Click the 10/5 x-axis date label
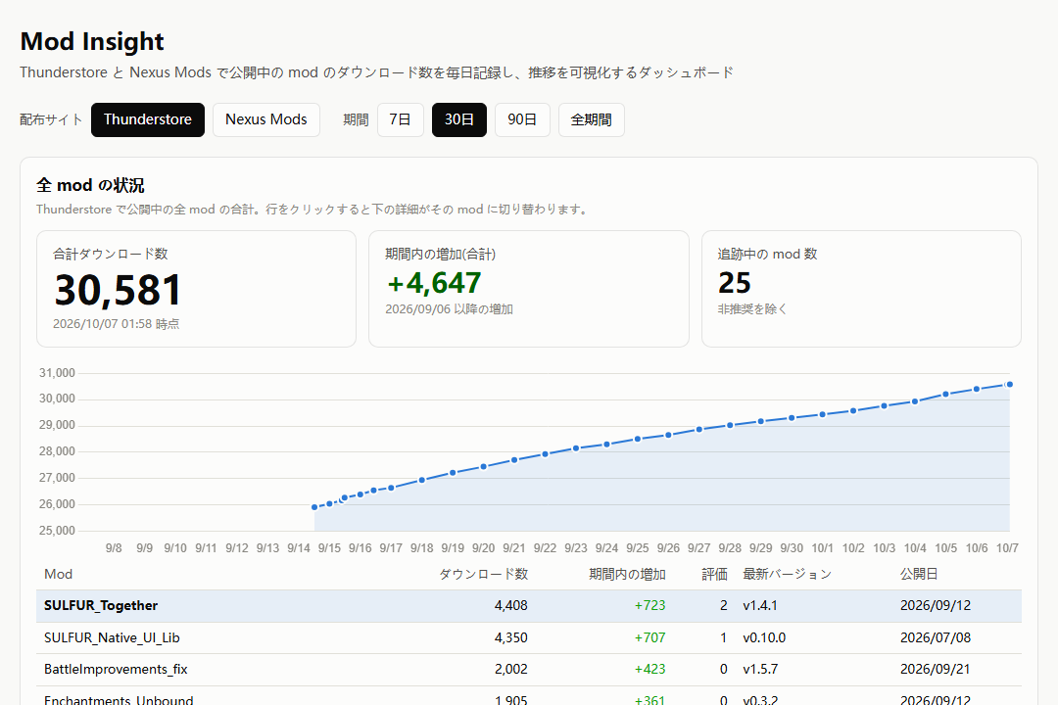Image resolution: width=1058 pixels, height=705 pixels. point(946,548)
